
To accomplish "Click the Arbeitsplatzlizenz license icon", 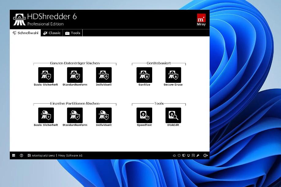I will click(x=29, y=156).
